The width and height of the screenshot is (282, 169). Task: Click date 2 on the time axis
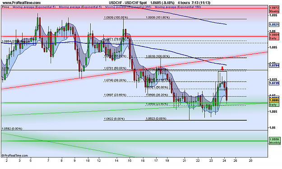pos(7,160)
